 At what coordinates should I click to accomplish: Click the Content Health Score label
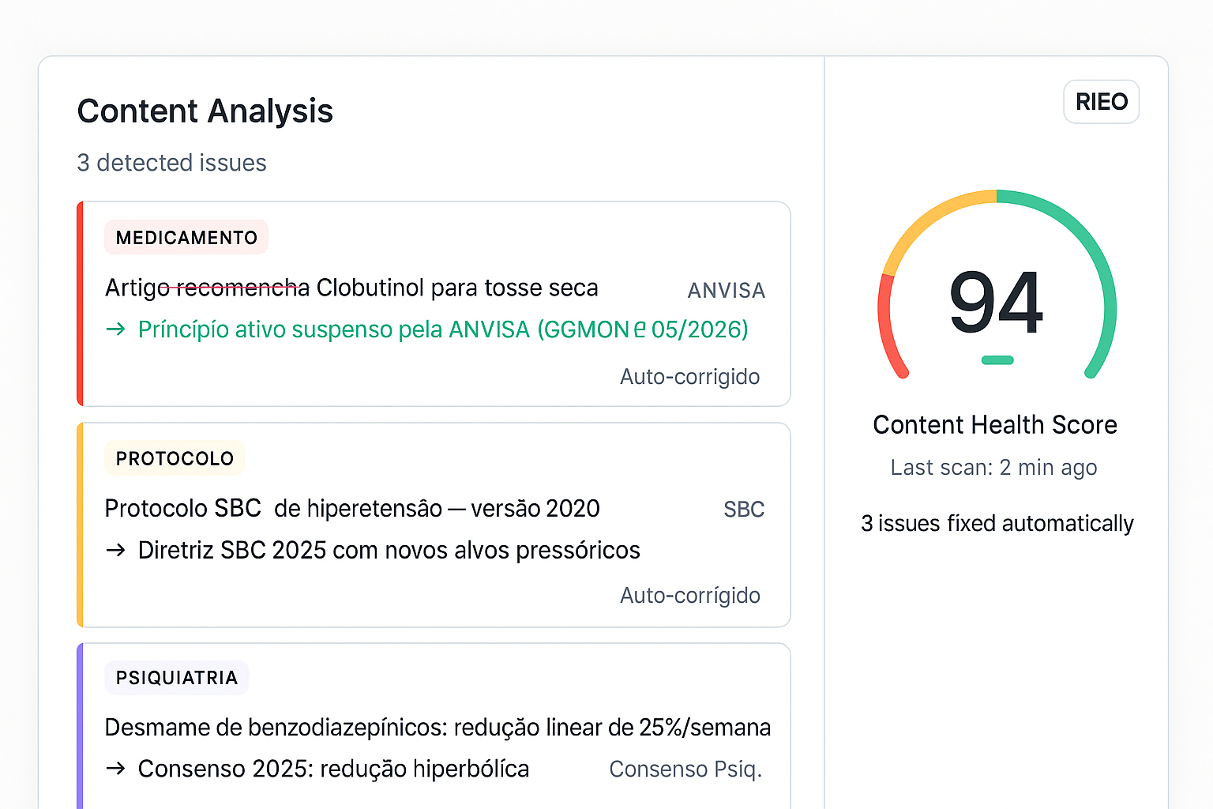(995, 425)
